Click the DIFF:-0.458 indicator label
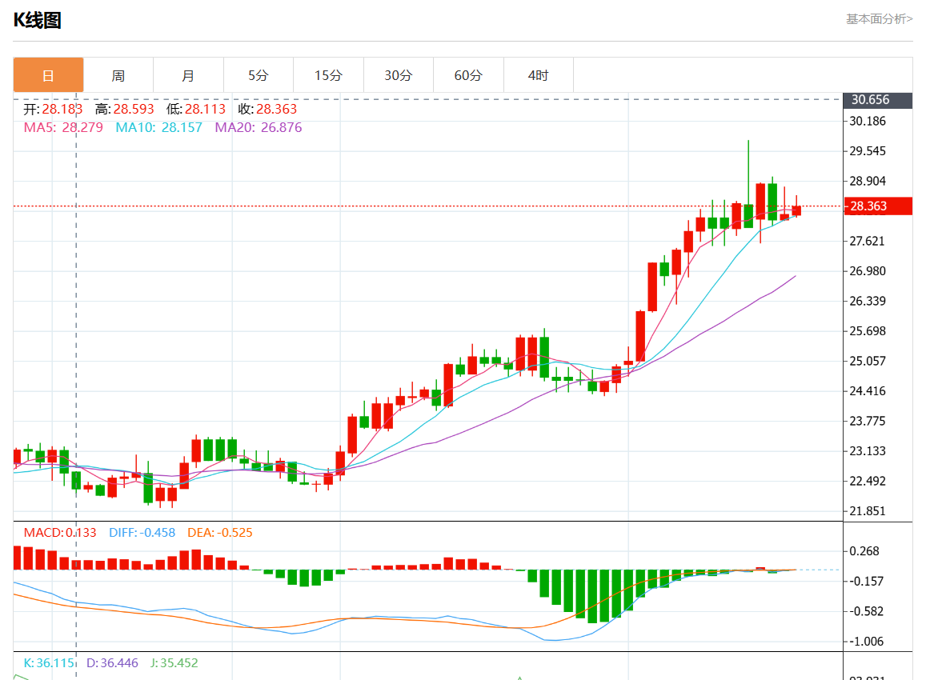Screen dimensions: 926x680 pyautogui.click(x=142, y=533)
